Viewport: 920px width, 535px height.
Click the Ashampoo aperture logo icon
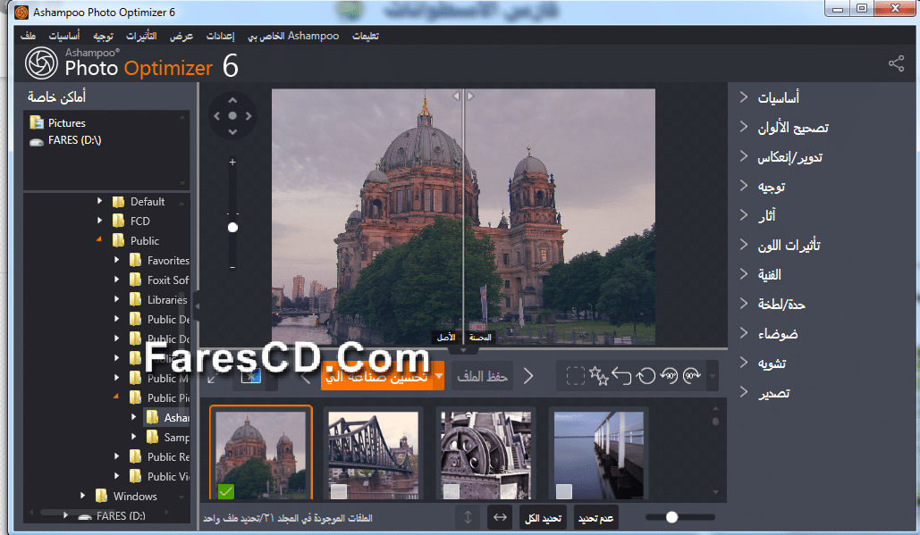coord(42,63)
